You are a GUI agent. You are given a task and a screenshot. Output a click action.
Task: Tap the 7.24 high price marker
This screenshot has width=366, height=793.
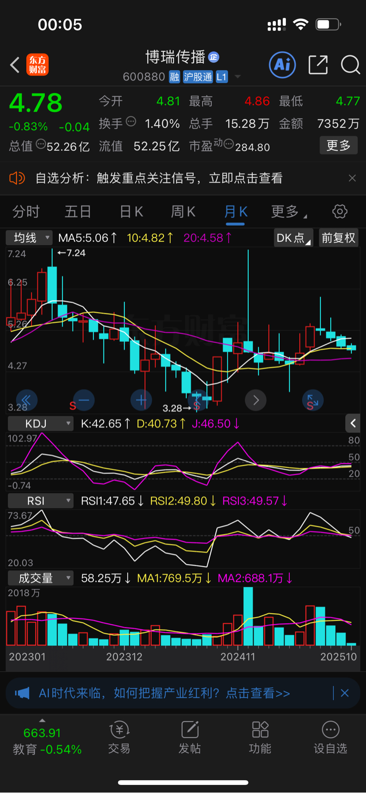71,253
